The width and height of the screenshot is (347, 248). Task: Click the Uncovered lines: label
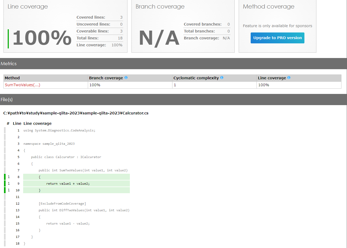point(93,24)
